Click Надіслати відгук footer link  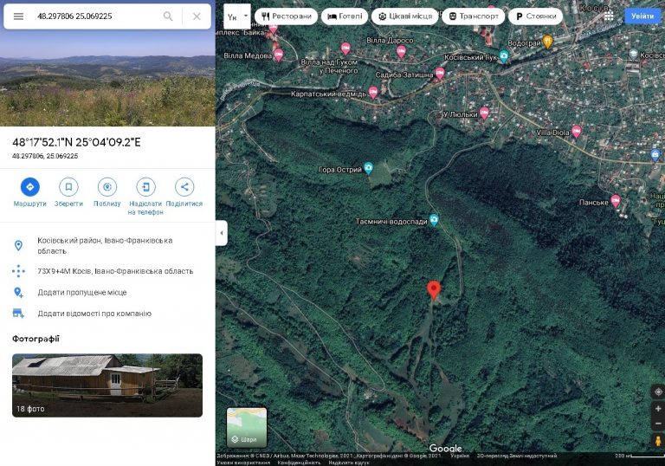[350, 463]
